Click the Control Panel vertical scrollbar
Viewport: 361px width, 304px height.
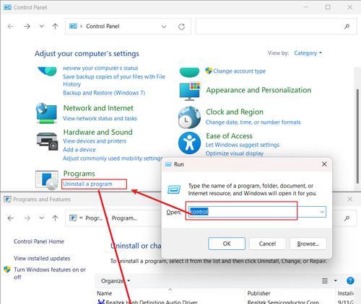click(357, 135)
